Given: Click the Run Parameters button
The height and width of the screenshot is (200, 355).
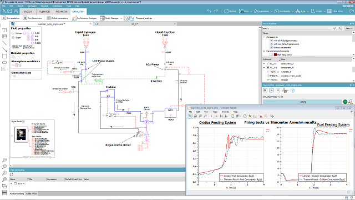Looking at the screenshot, I should (33, 18).
